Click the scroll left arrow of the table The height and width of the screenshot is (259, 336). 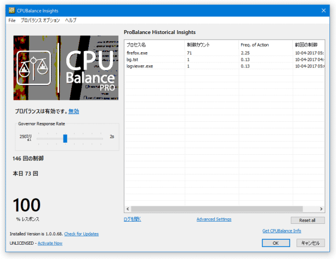[x=128, y=209]
